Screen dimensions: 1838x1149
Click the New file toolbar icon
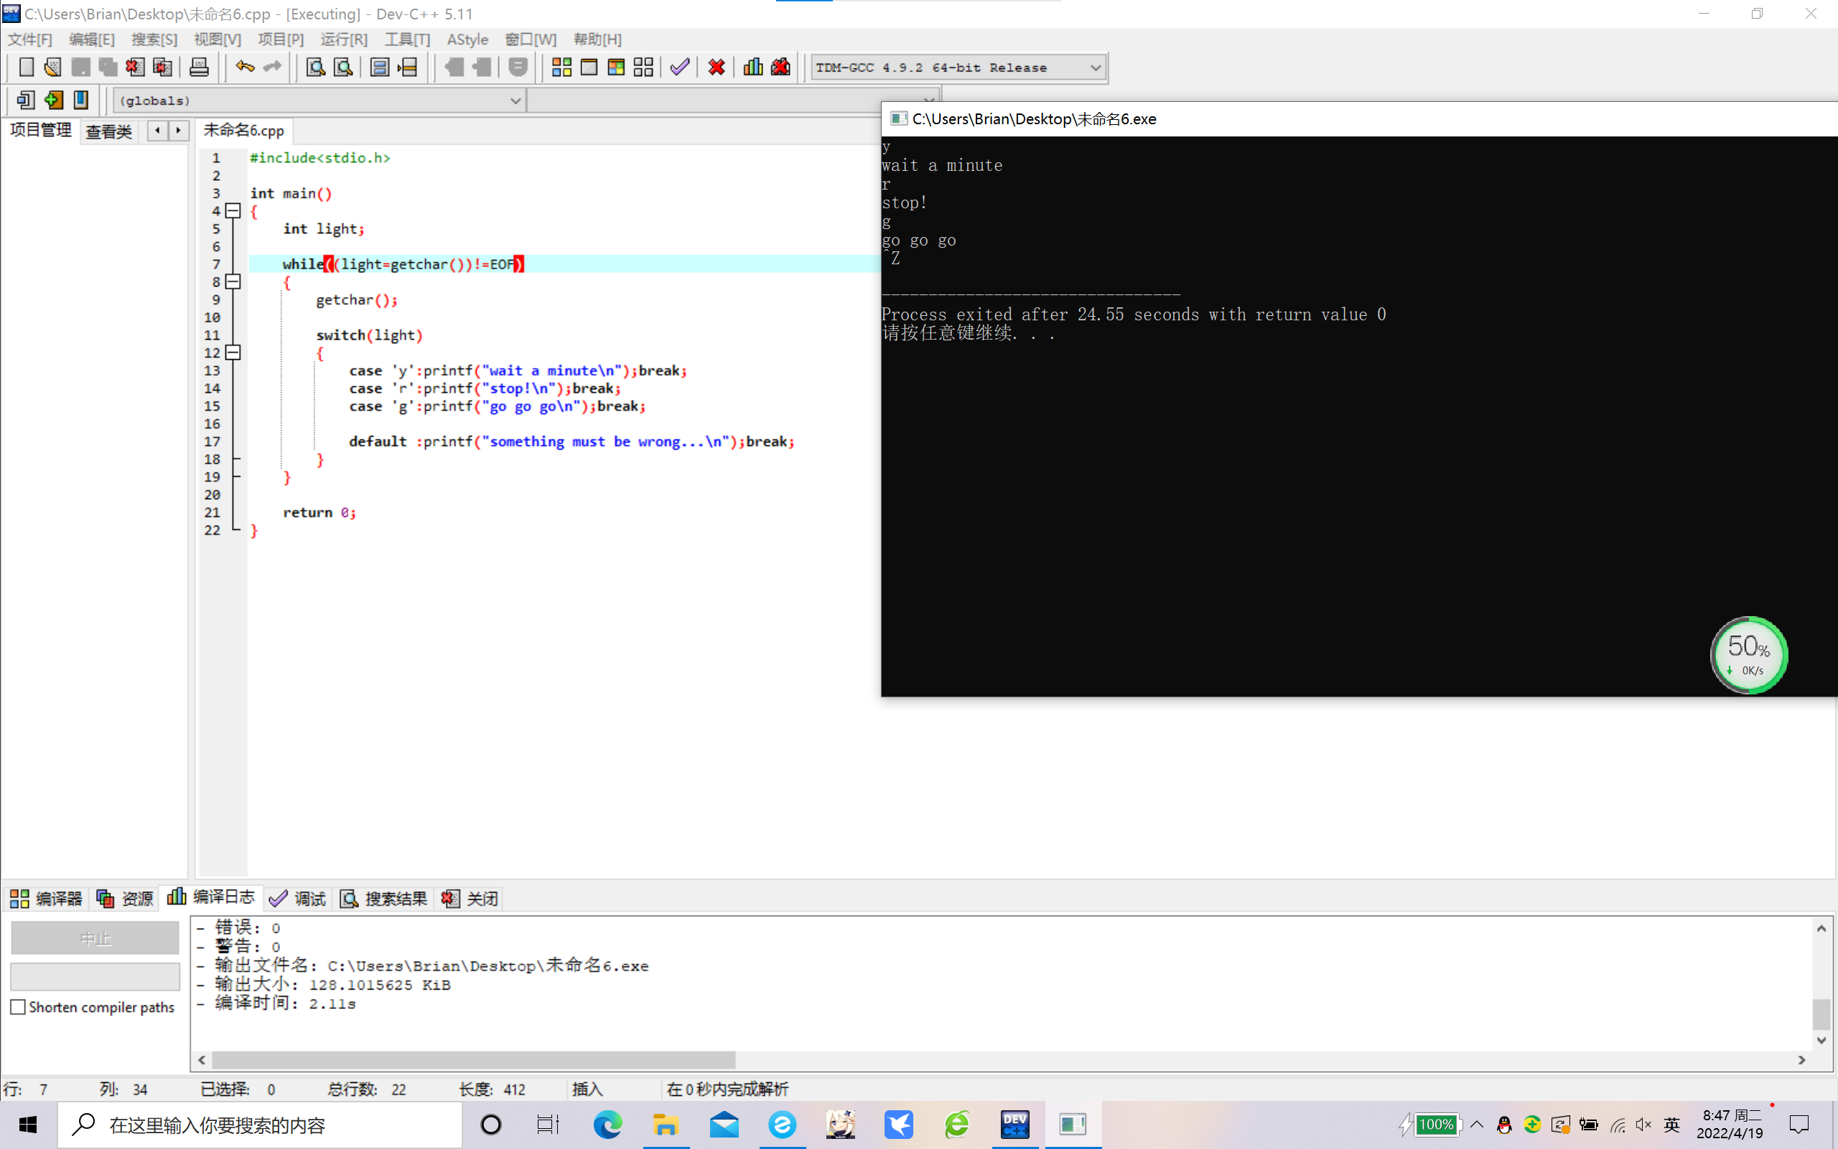click(x=27, y=68)
